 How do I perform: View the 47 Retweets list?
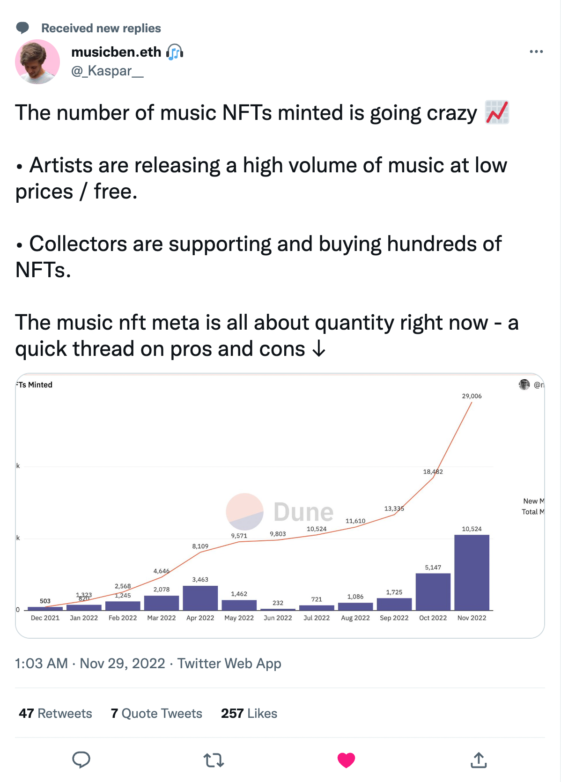[55, 713]
